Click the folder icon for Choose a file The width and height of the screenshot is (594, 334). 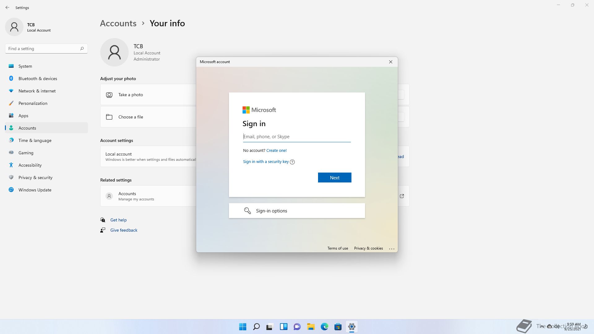[x=109, y=117]
